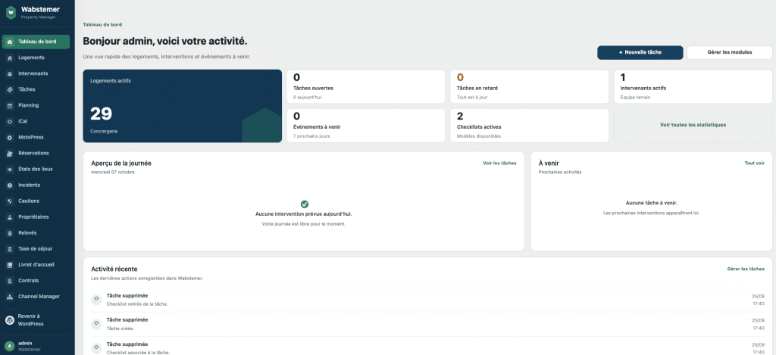The image size is (776, 355).
Task: Click Gérer les modules button
Action: point(730,52)
